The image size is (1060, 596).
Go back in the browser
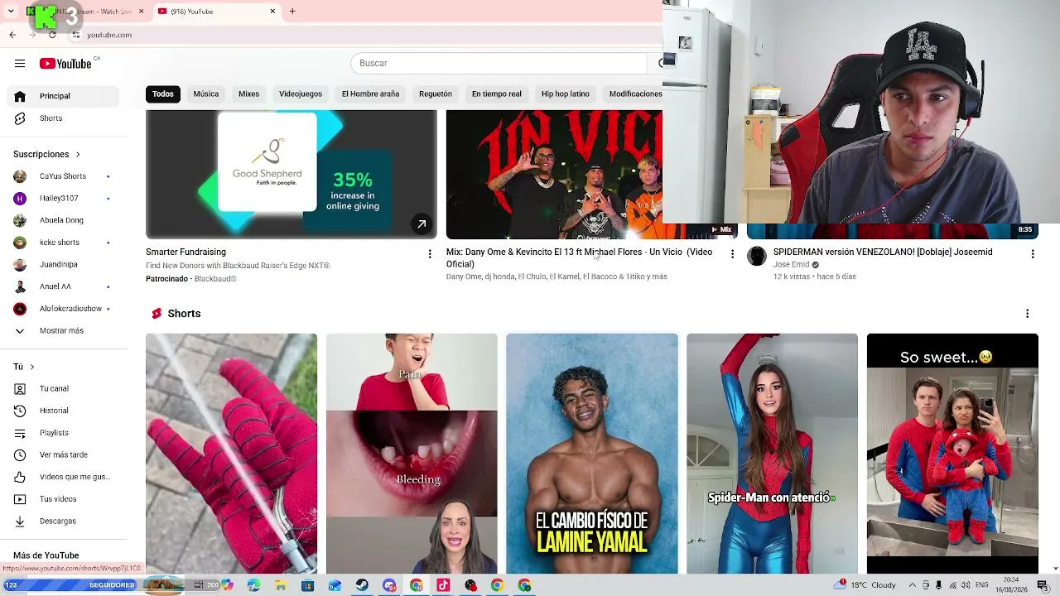pos(12,35)
